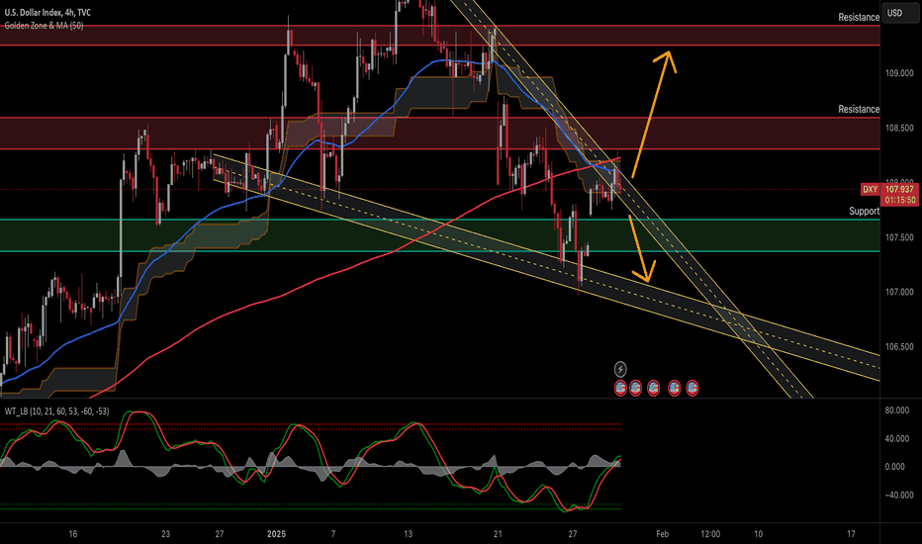Select the WT_LB indicator legend label

coord(56,411)
